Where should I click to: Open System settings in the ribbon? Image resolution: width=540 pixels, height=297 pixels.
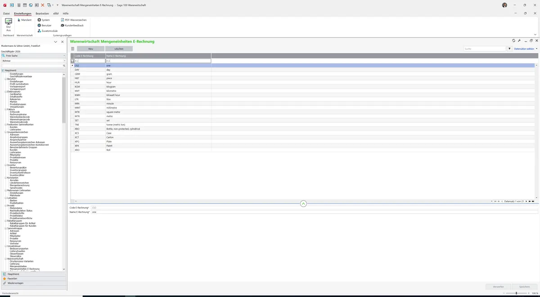44,20
